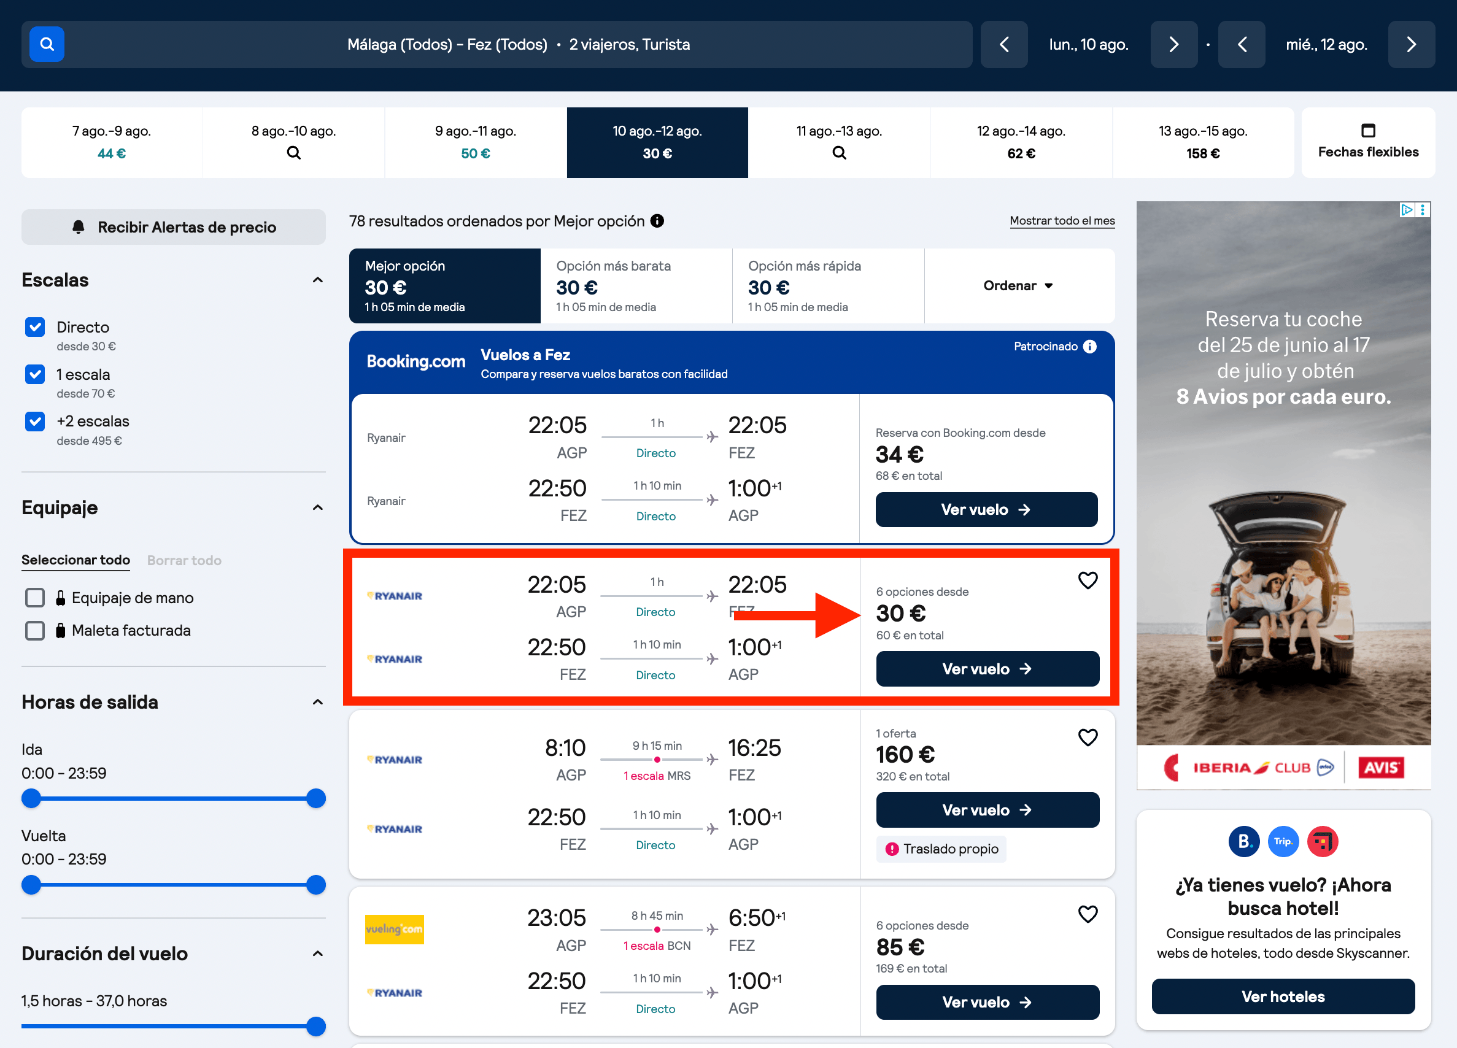The height and width of the screenshot is (1048, 1457).
Task: Enable Equipaje de mano checkbox
Action: pos(35,597)
